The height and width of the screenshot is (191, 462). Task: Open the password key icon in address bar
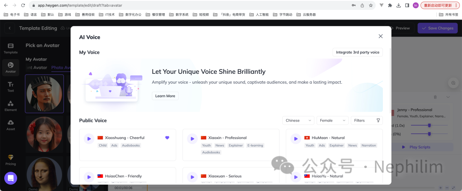point(354,5)
